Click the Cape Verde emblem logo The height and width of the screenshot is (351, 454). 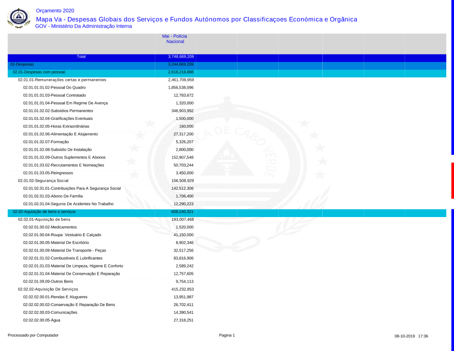[18, 18]
